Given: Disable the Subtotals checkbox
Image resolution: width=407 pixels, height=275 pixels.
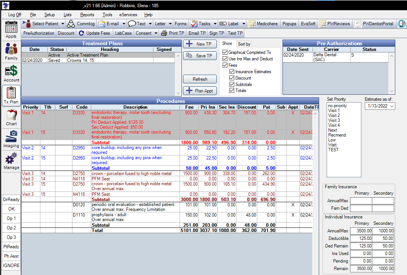Looking at the screenshot, I should coord(232,84).
